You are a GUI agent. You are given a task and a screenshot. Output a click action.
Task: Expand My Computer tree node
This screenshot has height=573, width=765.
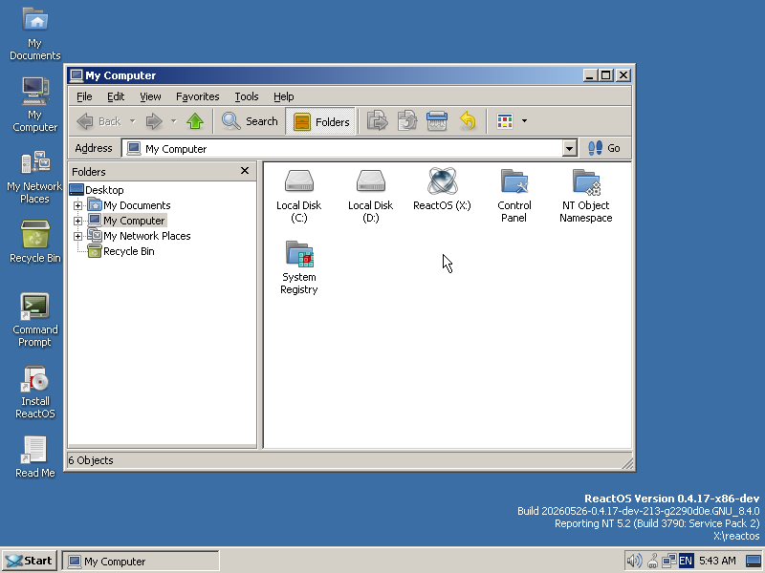[77, 221]
